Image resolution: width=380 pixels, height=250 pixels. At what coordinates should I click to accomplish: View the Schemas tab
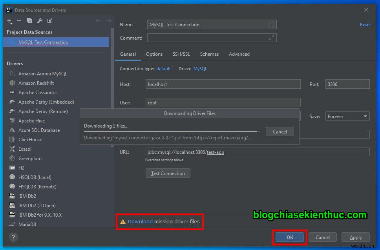209,54
